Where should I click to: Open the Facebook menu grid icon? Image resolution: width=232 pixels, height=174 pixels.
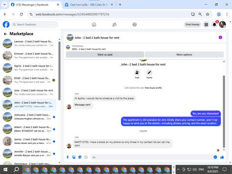(206, 25)
